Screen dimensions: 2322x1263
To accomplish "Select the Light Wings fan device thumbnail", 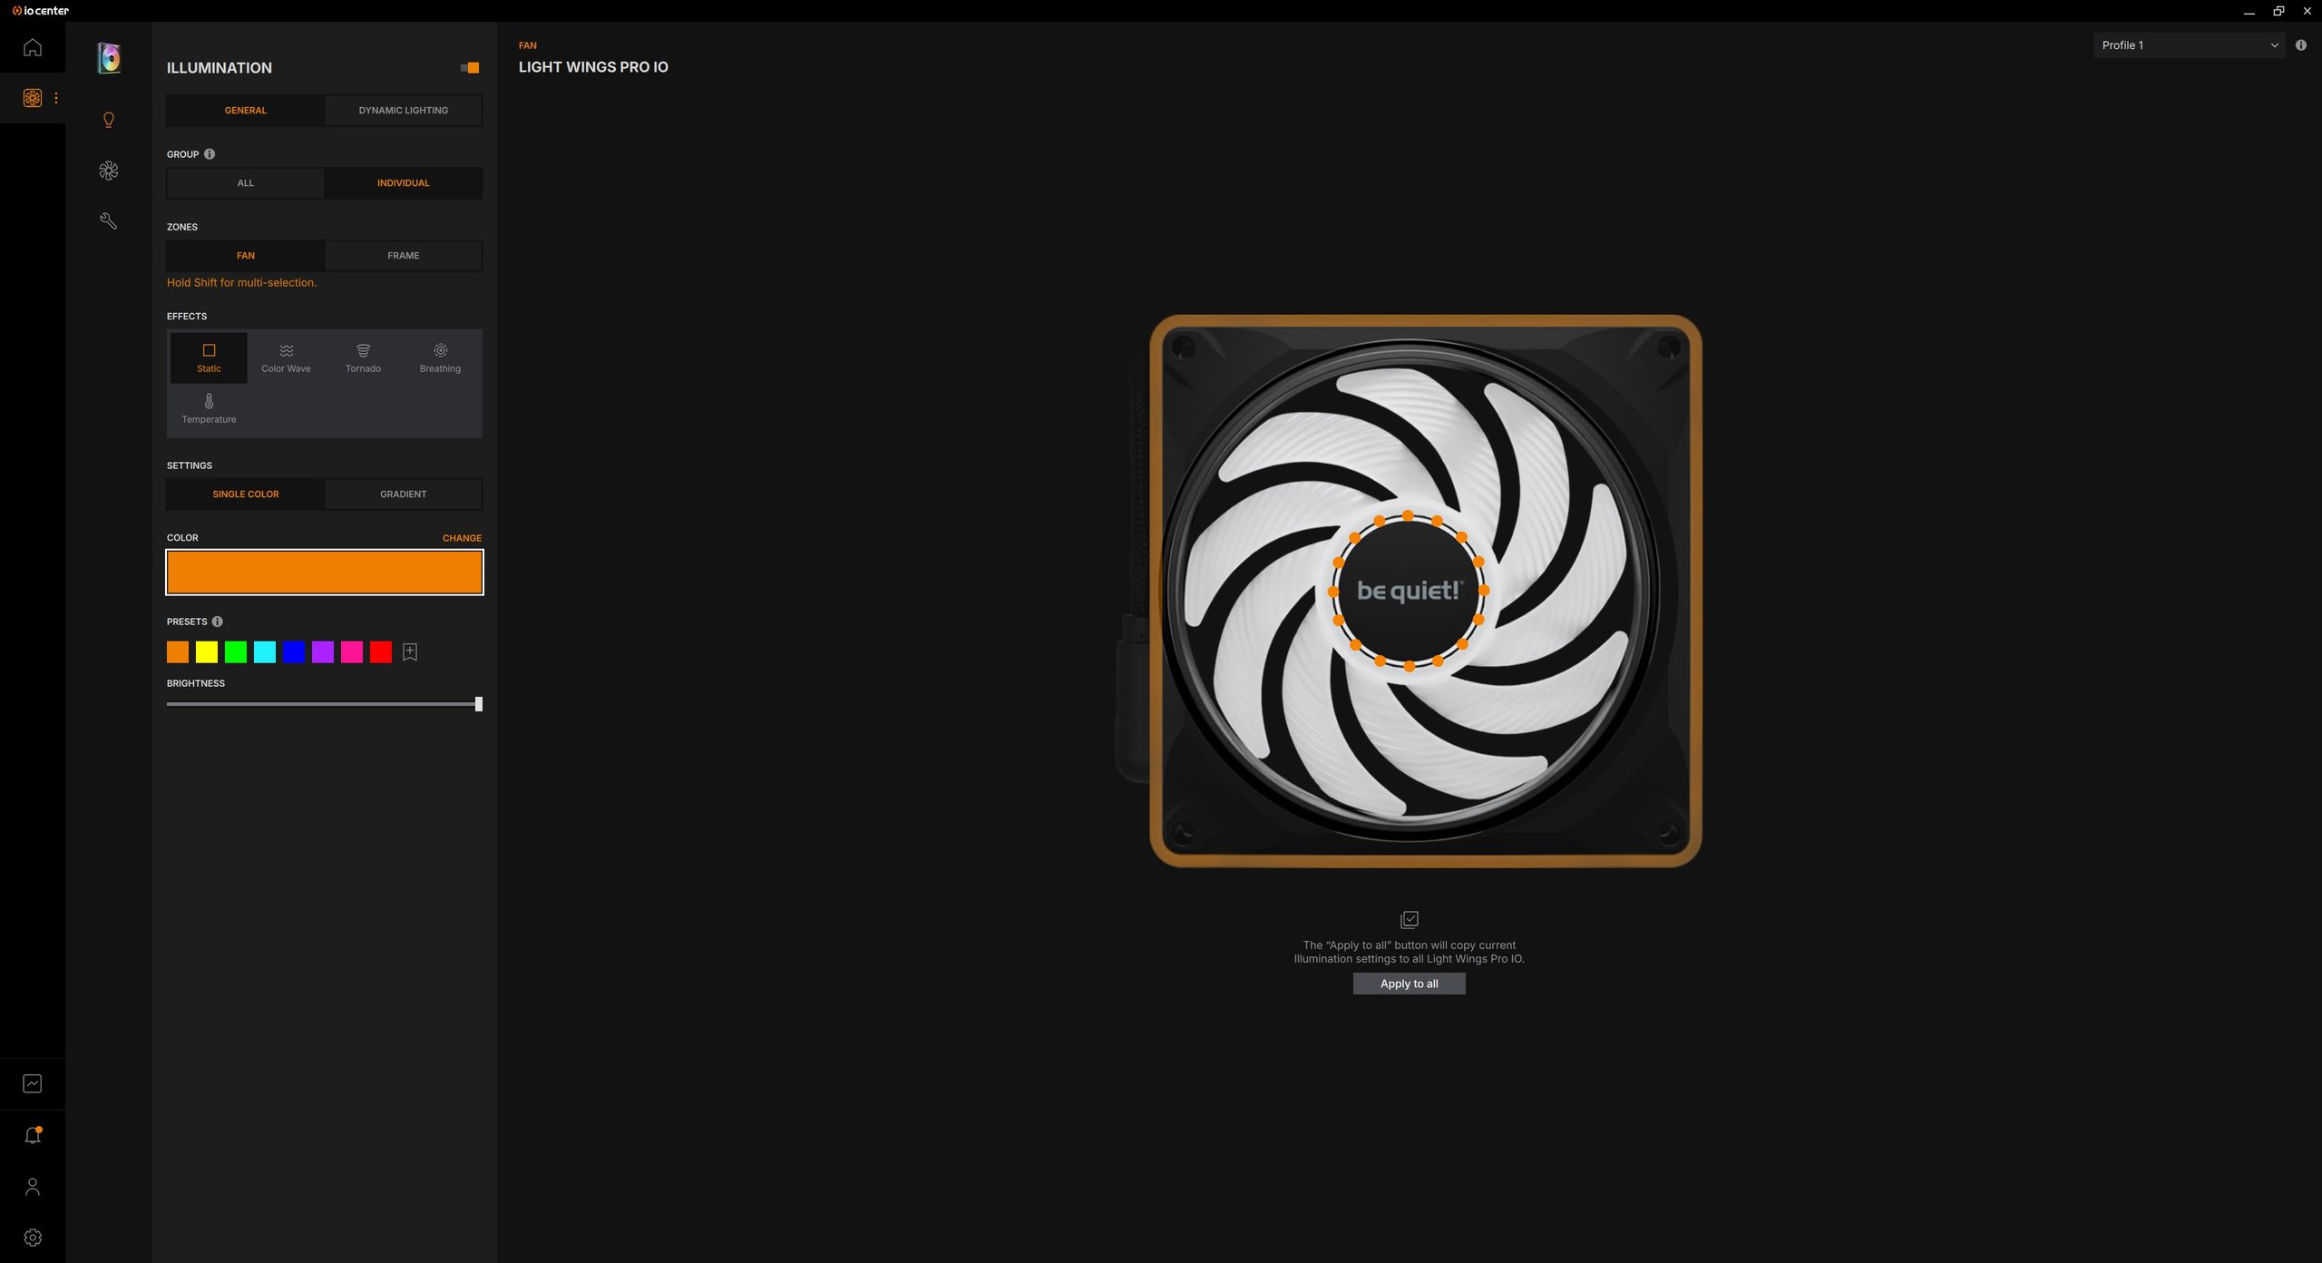I will [x=109, y=58].
